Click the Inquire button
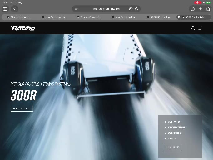Screen dimensions: 213x160 pos(173,147)
